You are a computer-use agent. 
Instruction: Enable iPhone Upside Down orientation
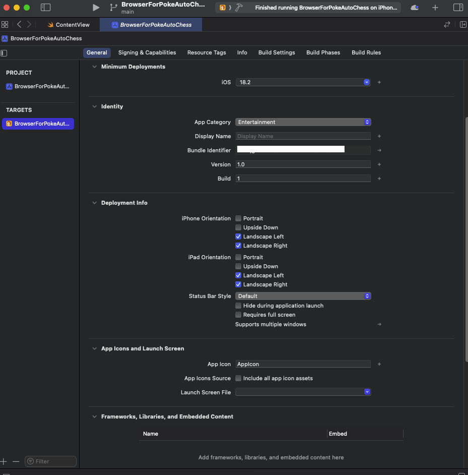tap(238, 227)
